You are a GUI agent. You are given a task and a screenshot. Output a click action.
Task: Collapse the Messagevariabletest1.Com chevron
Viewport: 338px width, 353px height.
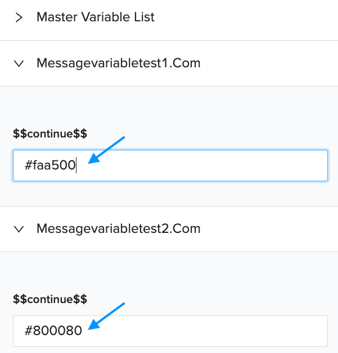pyautogui.click(x=19, y=63)
